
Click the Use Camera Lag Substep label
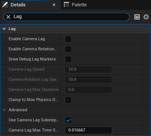[x=34, y=120]
